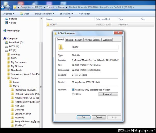Click the Movie segment in address bar

(61, 7)
